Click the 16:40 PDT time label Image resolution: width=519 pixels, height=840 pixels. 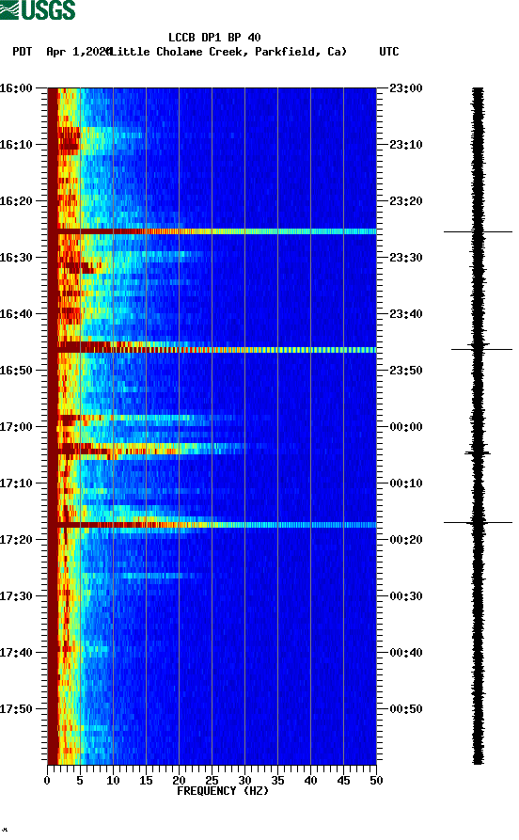click(16, 314)
